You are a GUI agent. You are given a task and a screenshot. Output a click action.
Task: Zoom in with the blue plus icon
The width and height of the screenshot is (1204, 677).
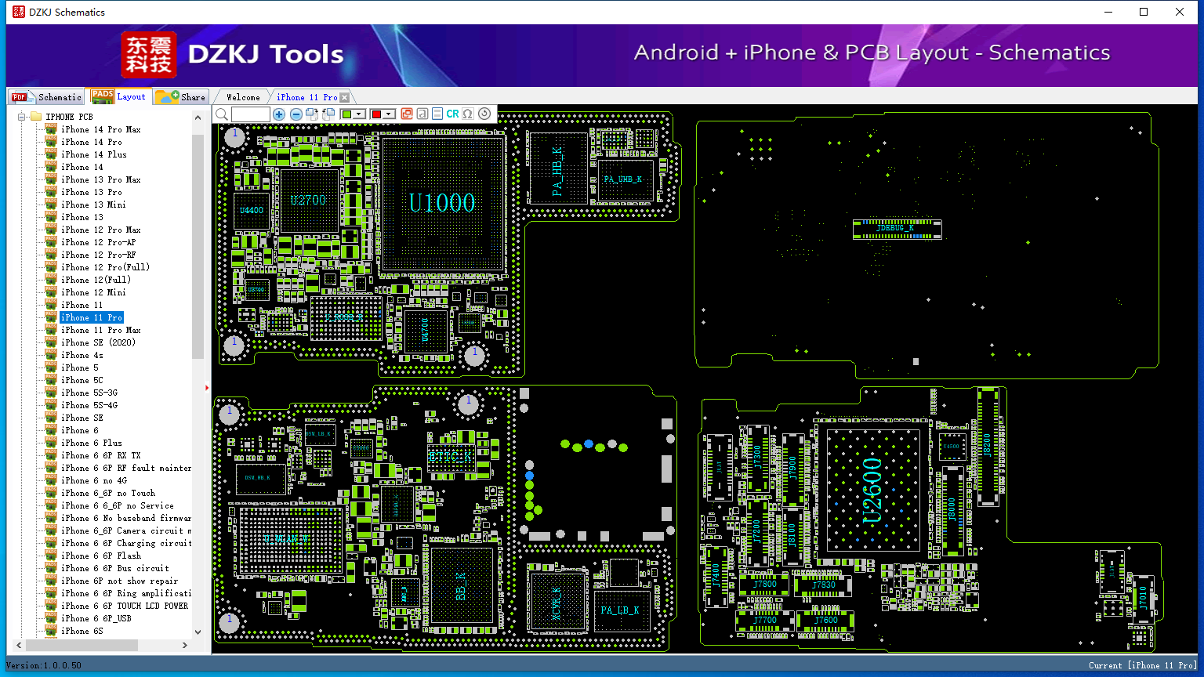279,114
